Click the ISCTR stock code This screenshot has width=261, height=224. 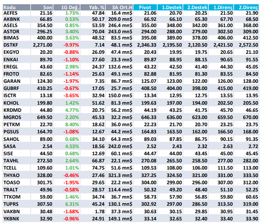coord(10,95)
